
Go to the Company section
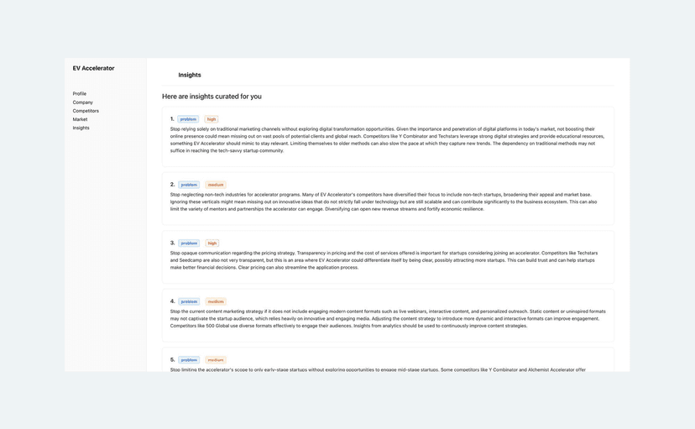pos(82,102)
